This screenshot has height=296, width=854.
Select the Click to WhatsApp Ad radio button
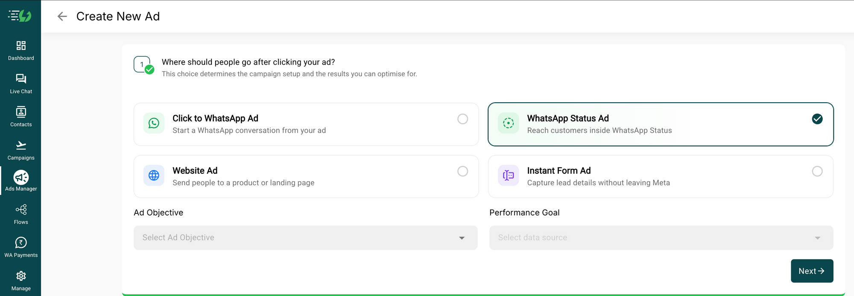tap(463, 119)
